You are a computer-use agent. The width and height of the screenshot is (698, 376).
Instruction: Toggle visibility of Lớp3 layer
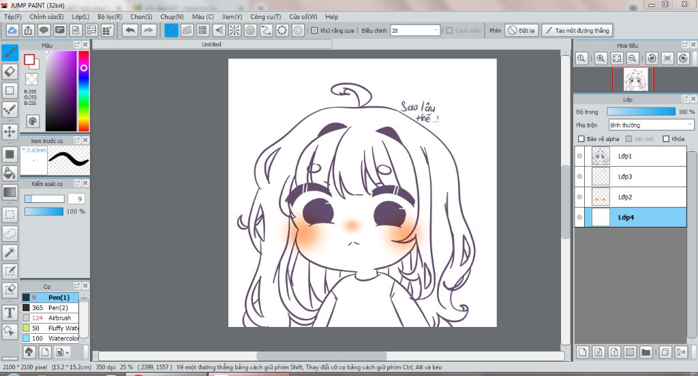[579, 176]
